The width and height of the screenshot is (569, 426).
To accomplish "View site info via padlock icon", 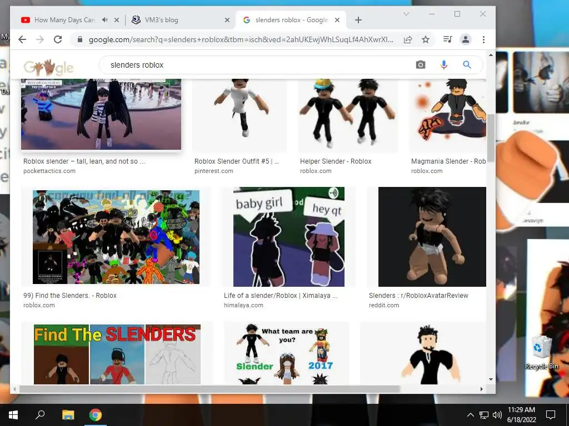I will 80,39.
